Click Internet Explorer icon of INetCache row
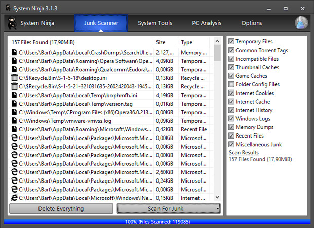Image resolution: width=314 pixels, height=228 pixels. tap(14, 198)
